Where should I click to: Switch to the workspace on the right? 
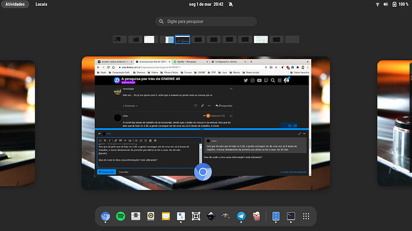pyautogui.click(x=395, y=123)
